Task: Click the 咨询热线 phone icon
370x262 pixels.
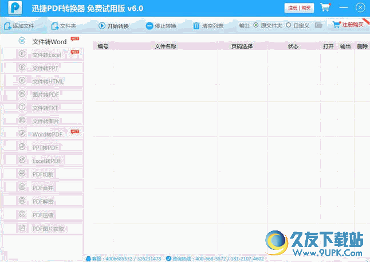Action: (168, 259)
